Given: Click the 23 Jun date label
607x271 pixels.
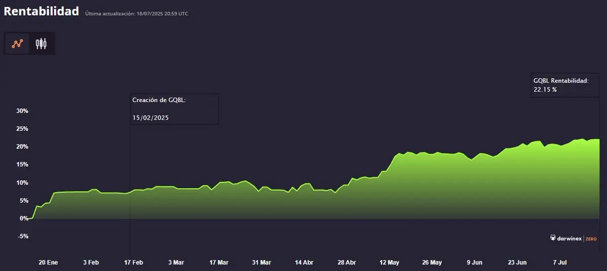Looking at the screenshot, I should [517, 262].
